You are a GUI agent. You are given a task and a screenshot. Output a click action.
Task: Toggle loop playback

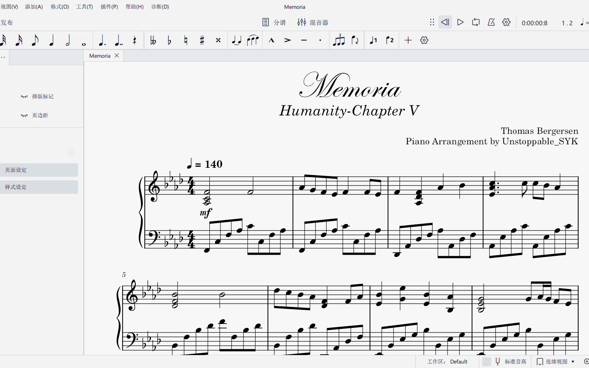476,22
